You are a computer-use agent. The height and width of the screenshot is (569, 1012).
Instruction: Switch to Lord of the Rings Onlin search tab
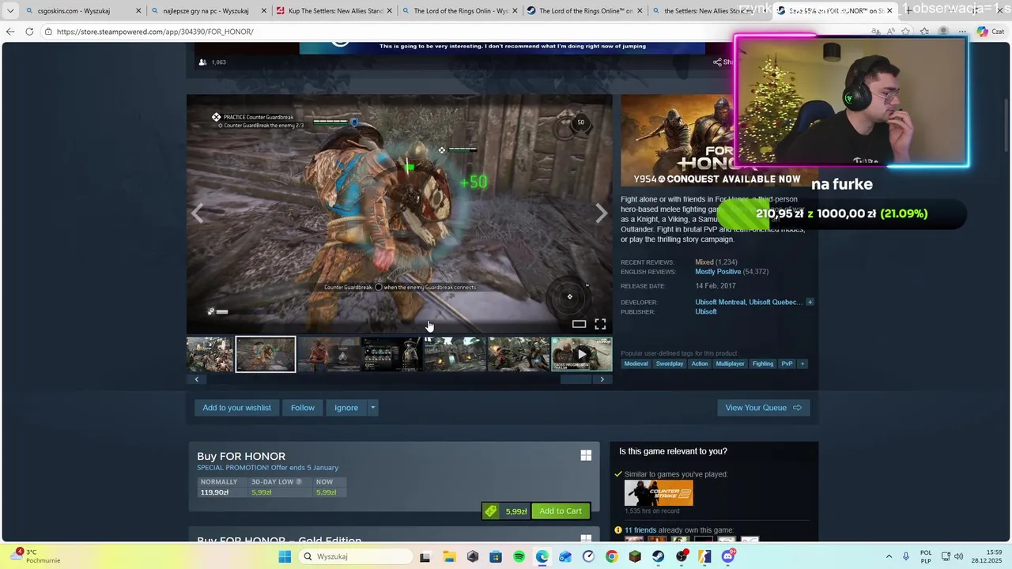coord(459,11)
